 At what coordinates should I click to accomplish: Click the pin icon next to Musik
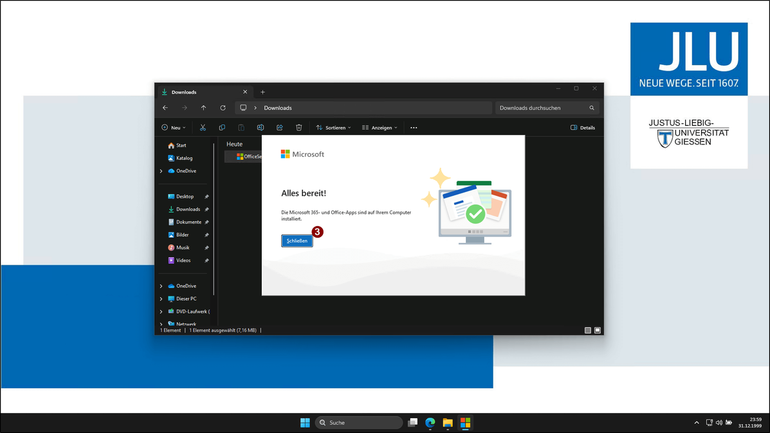206,247
